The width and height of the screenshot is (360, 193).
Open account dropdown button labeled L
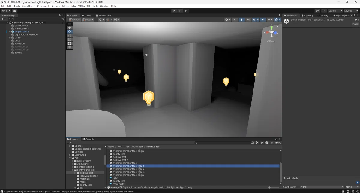point(6,11)
